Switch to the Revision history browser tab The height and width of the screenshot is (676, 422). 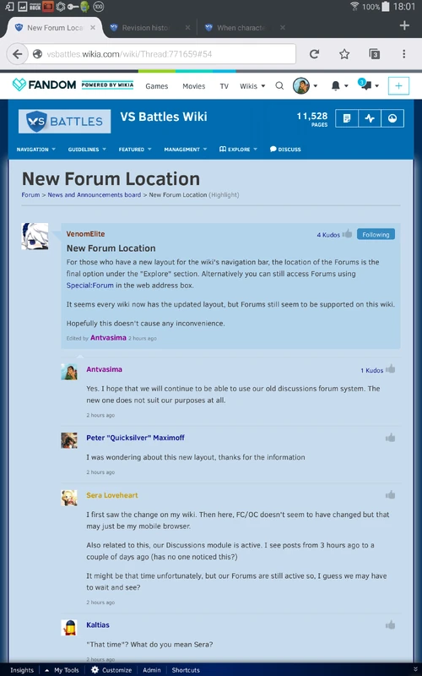click(x=145, y=28)
